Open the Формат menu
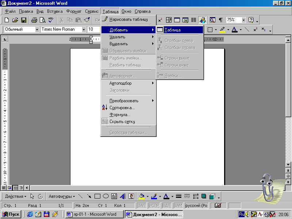 (74, 11)
